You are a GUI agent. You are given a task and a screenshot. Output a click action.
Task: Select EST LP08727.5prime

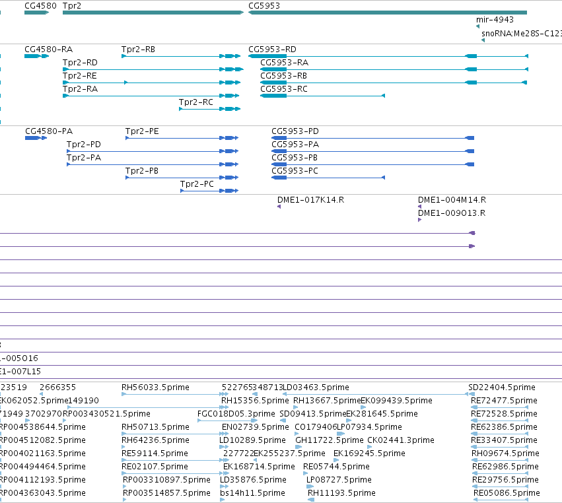pos(339,480)
